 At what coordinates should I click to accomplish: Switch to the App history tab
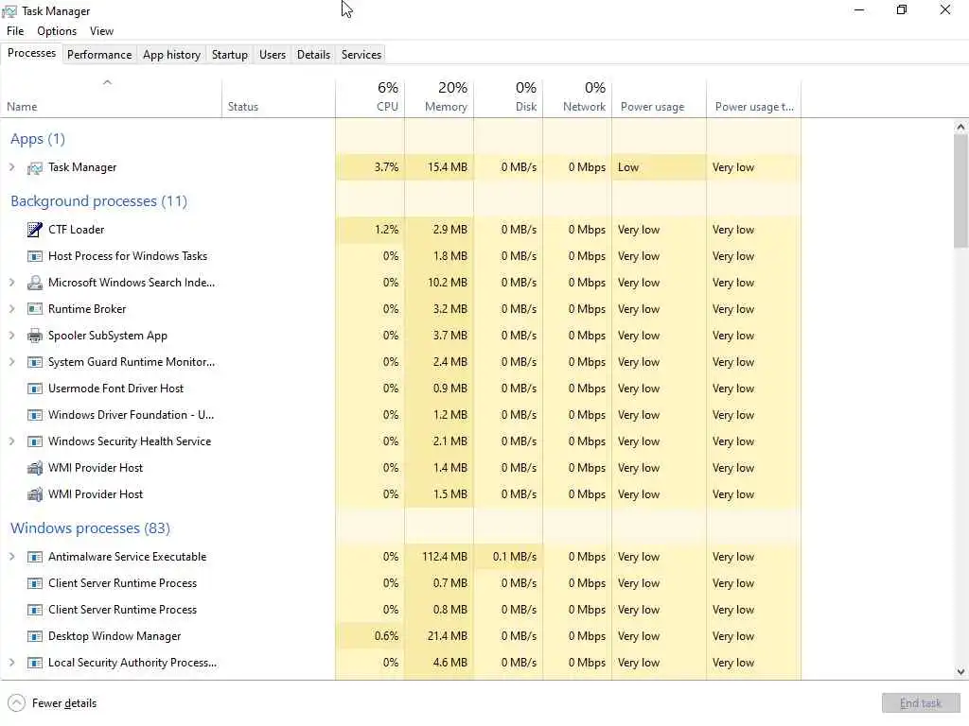pyautogui.click(x=172, y=54)
